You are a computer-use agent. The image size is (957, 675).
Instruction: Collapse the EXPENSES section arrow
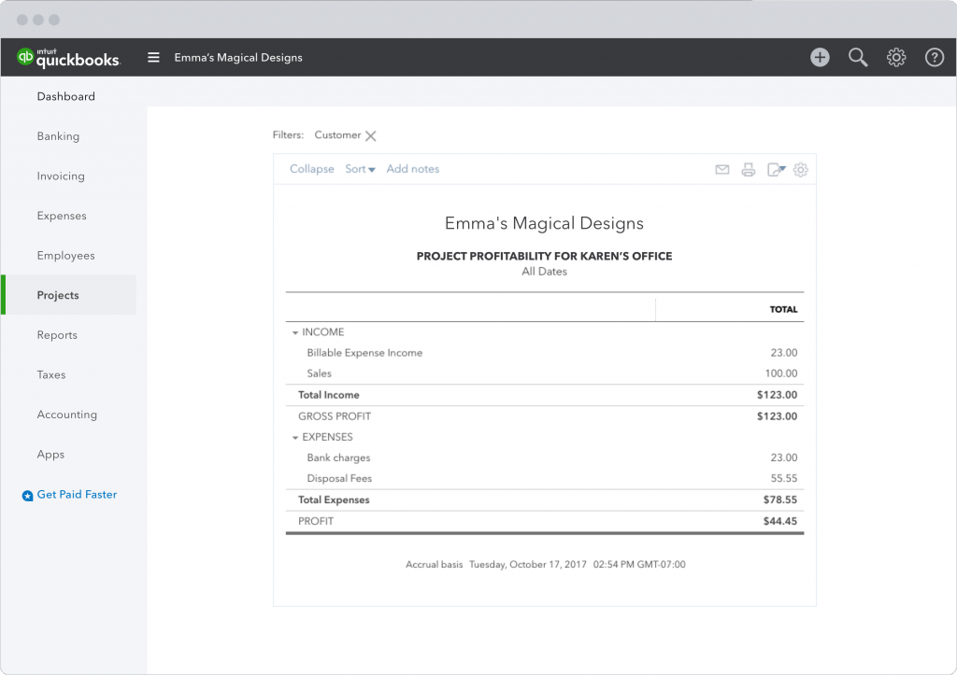click(x=294, y=438)
